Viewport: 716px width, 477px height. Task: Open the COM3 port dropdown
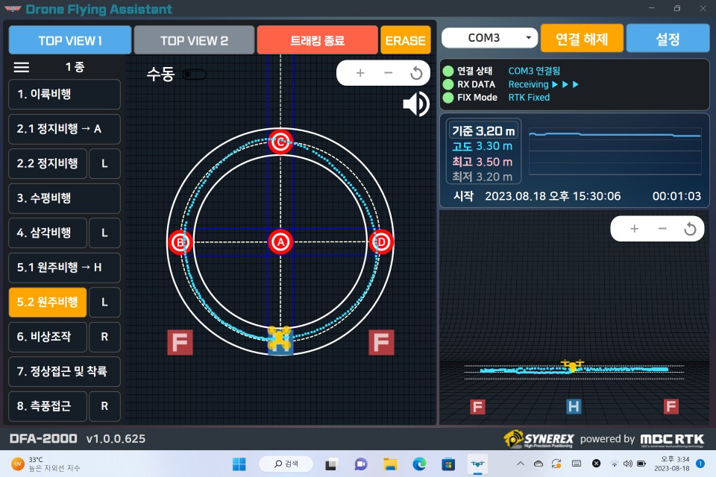coord(489,38)
